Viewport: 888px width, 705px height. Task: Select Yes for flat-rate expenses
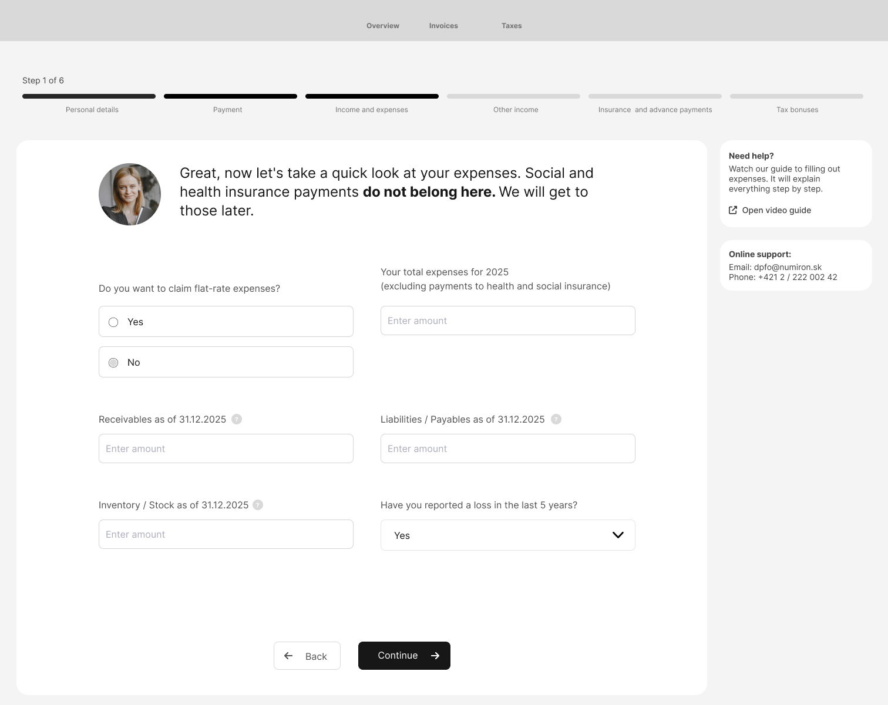click(x=226, y=321)
